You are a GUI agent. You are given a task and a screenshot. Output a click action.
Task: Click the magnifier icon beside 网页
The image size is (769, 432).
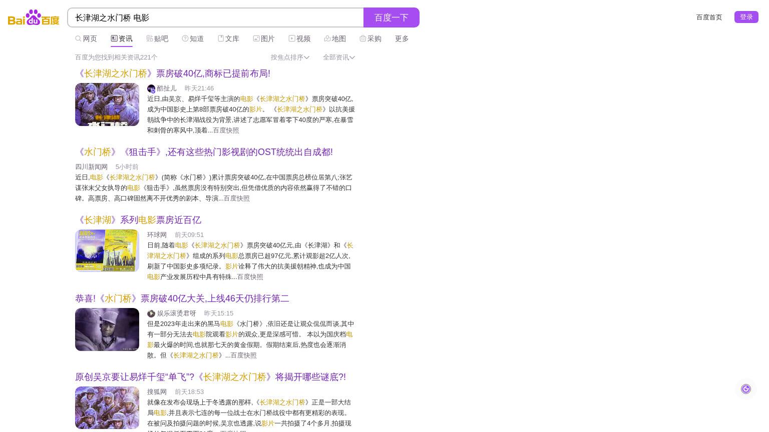pos(78,38)
